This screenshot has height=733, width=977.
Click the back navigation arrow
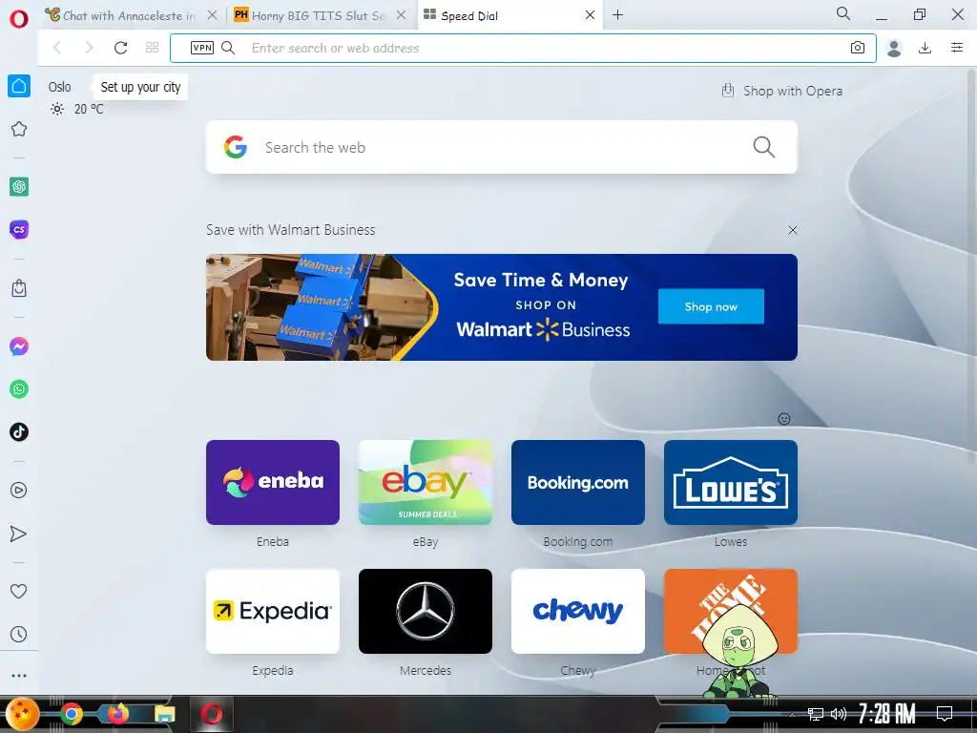coord(57,48)
